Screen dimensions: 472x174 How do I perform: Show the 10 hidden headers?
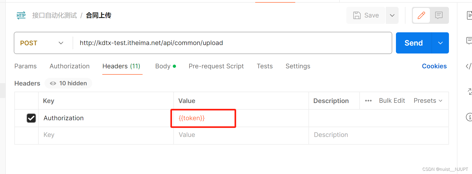69,83
